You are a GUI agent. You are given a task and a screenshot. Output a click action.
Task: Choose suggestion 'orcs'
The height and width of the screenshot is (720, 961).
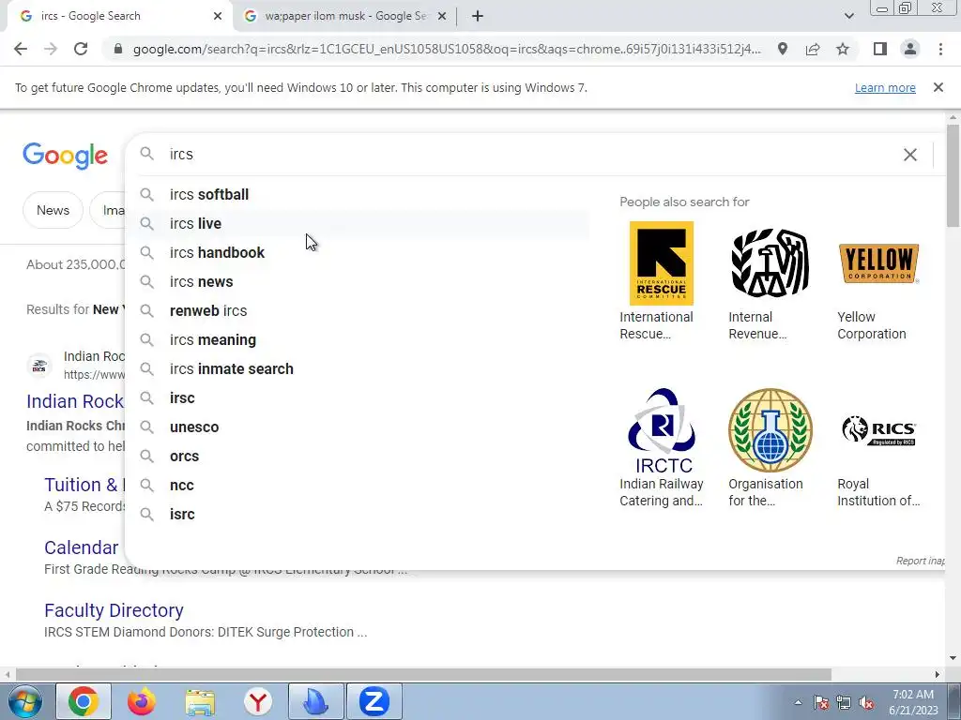click(357, 457)
